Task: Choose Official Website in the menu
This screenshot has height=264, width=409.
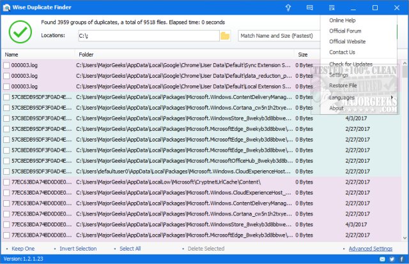Action: coord(347,41)
